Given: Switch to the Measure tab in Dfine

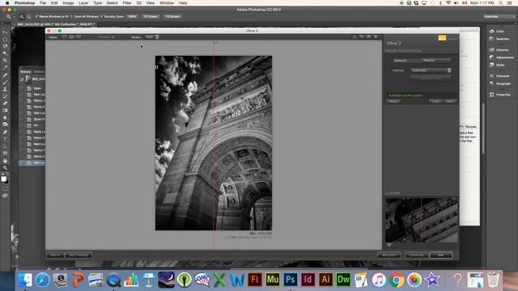Looking at the screenshot, I should (401, 61).
